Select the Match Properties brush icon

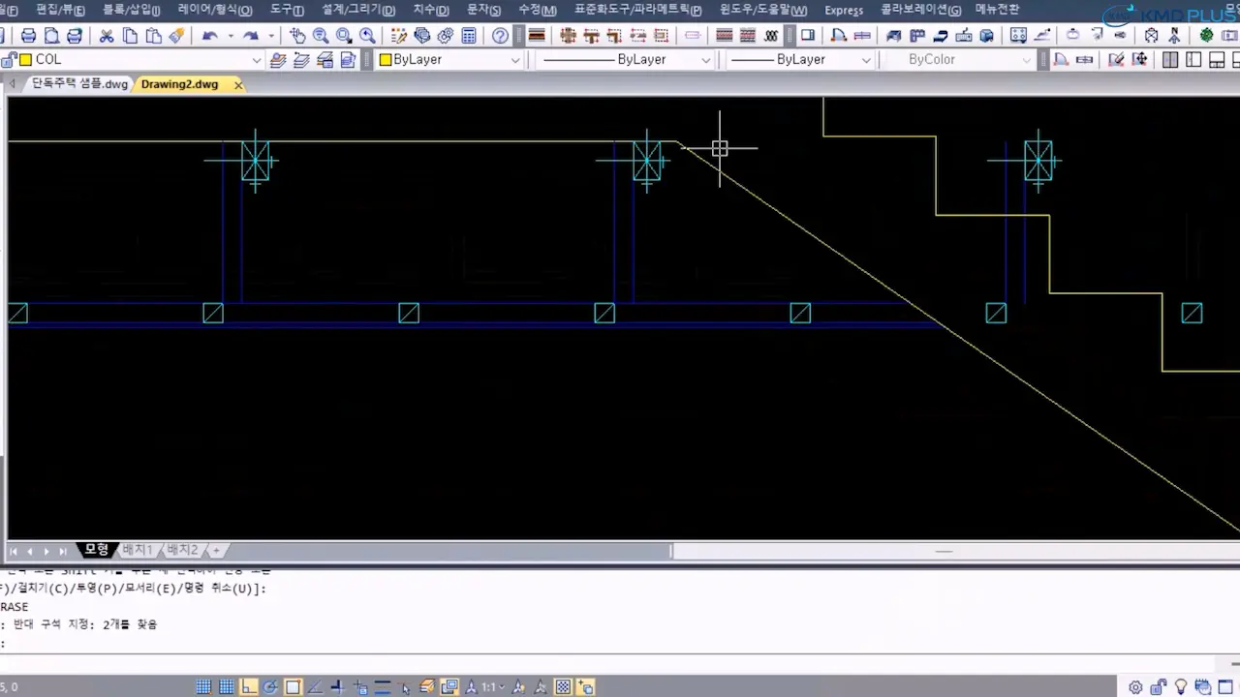coord(177,36)
